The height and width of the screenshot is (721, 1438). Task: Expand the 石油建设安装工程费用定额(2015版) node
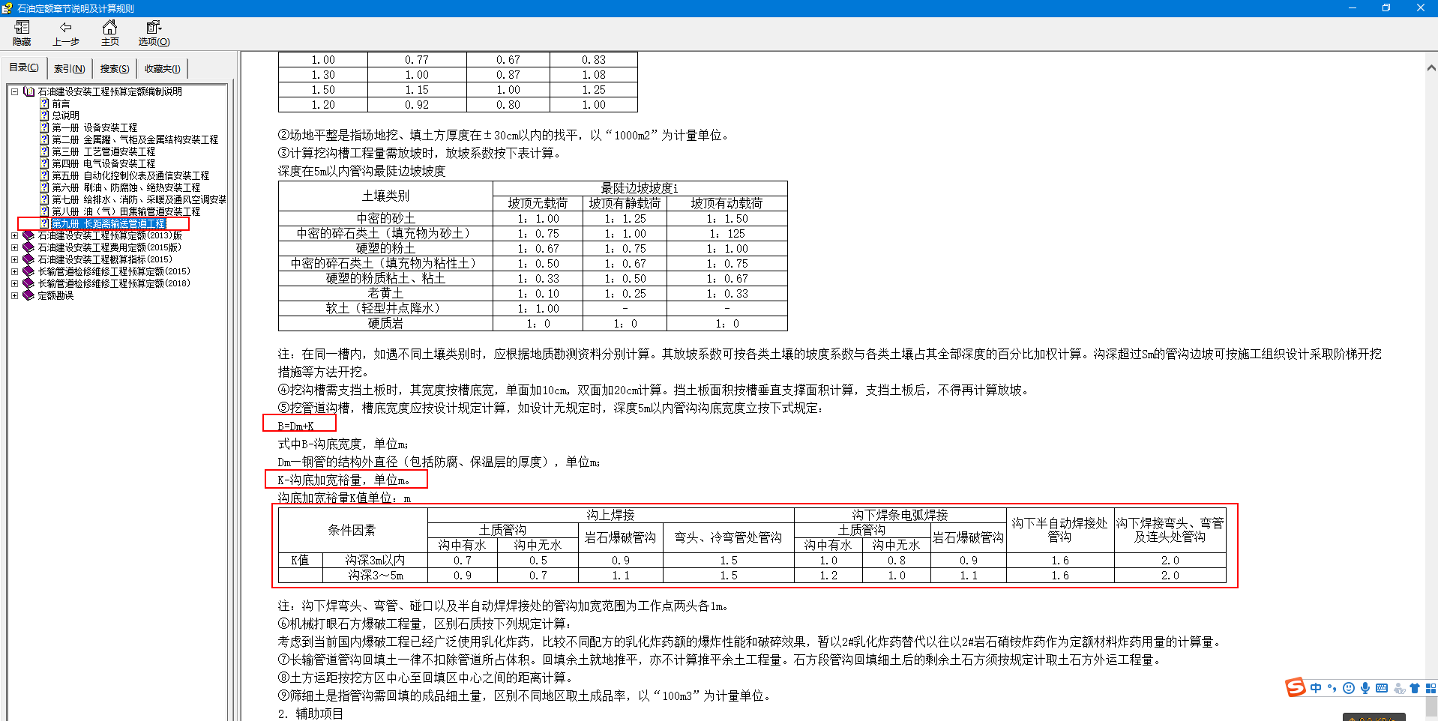tap(14, 247)
